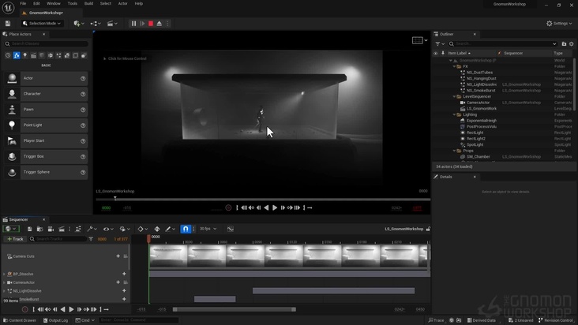Click the viewport record button
Viewport: 578px width, 325px height.
228,208
